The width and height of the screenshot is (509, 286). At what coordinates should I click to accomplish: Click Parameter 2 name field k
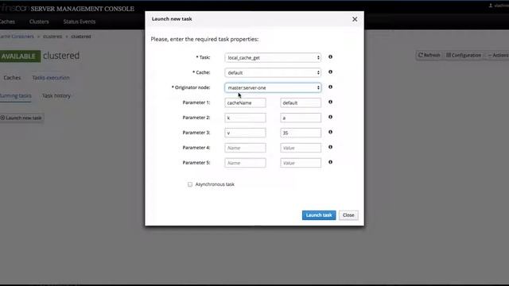point(245,118)
